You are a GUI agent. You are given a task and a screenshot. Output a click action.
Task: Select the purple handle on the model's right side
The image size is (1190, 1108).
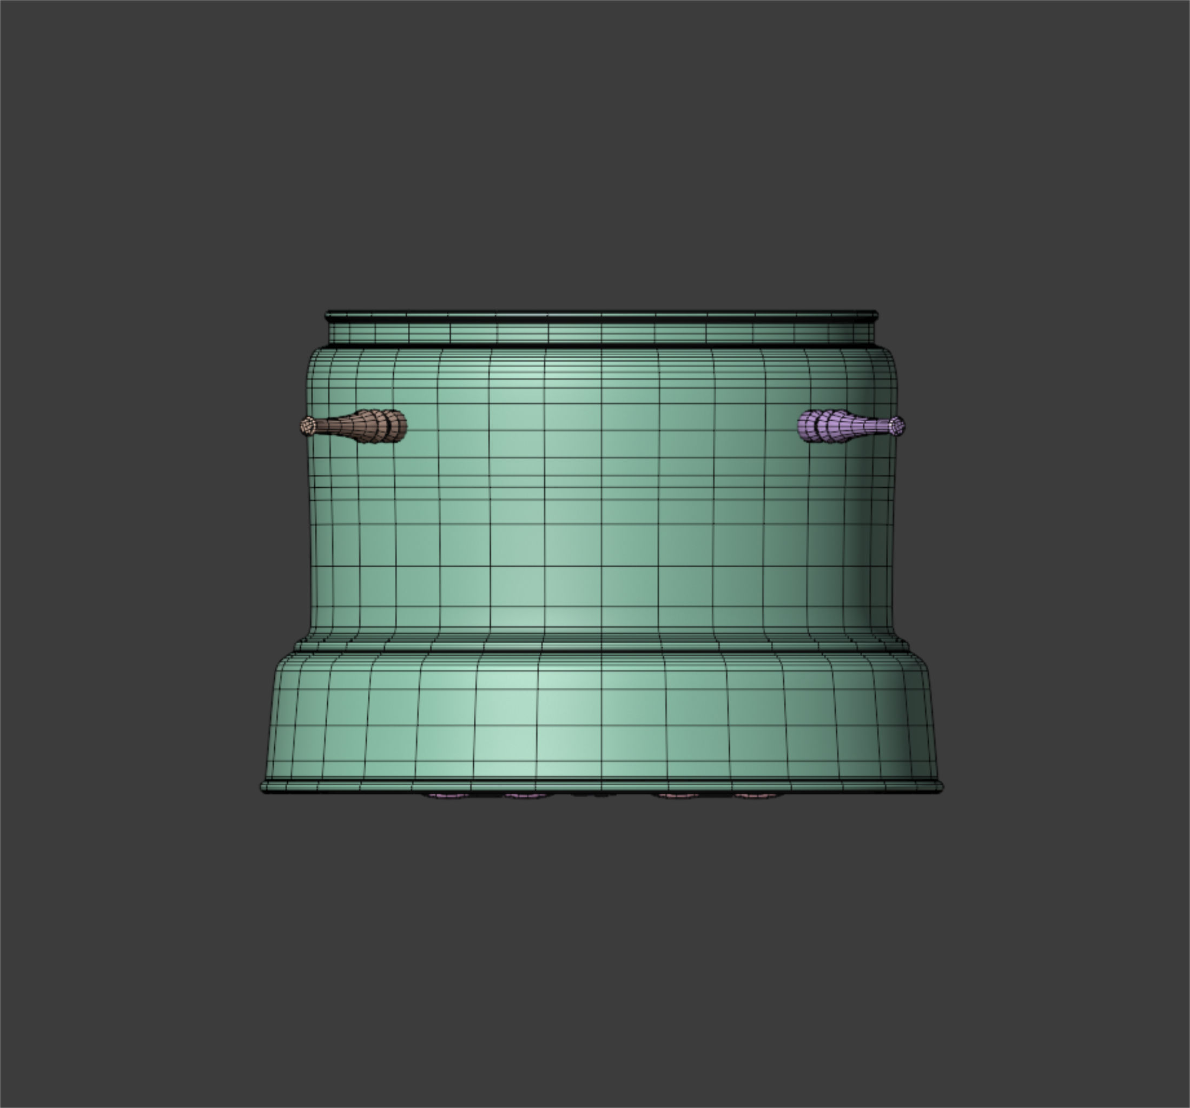(x=851, y=426)
